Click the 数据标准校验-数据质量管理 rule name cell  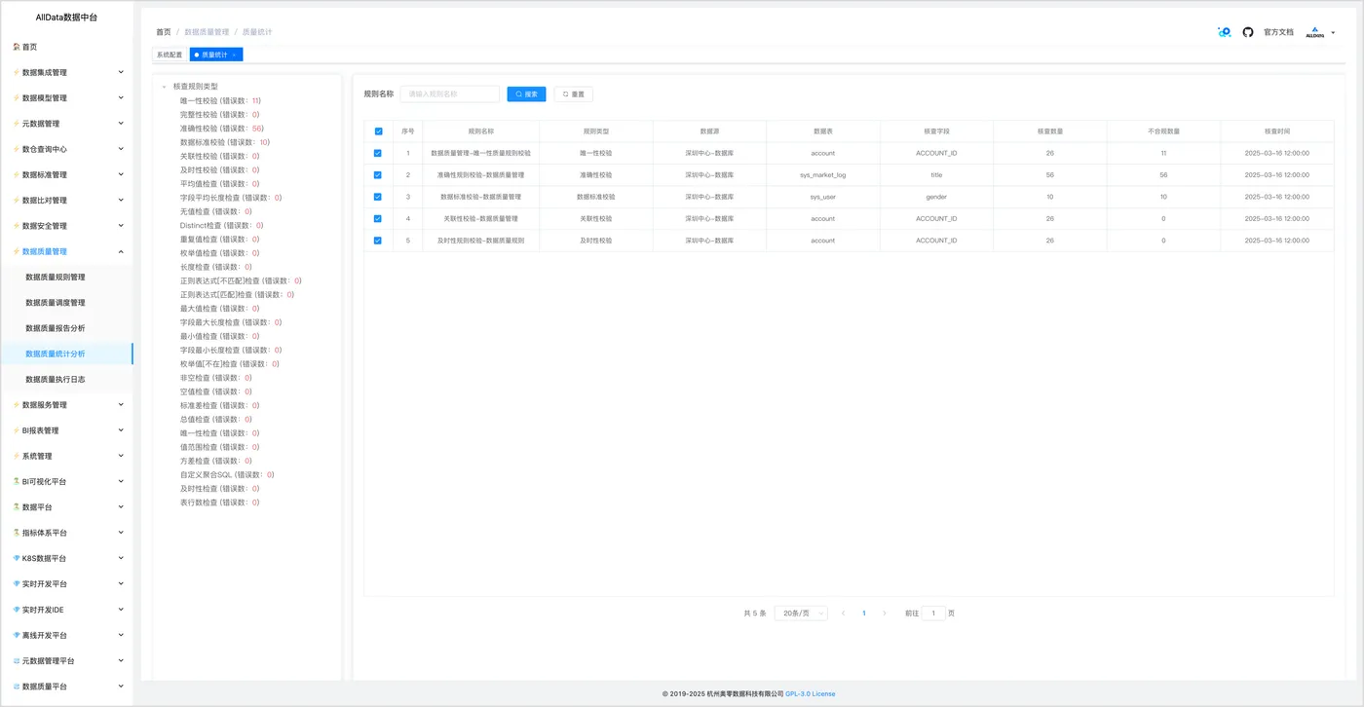click(481, 197)
